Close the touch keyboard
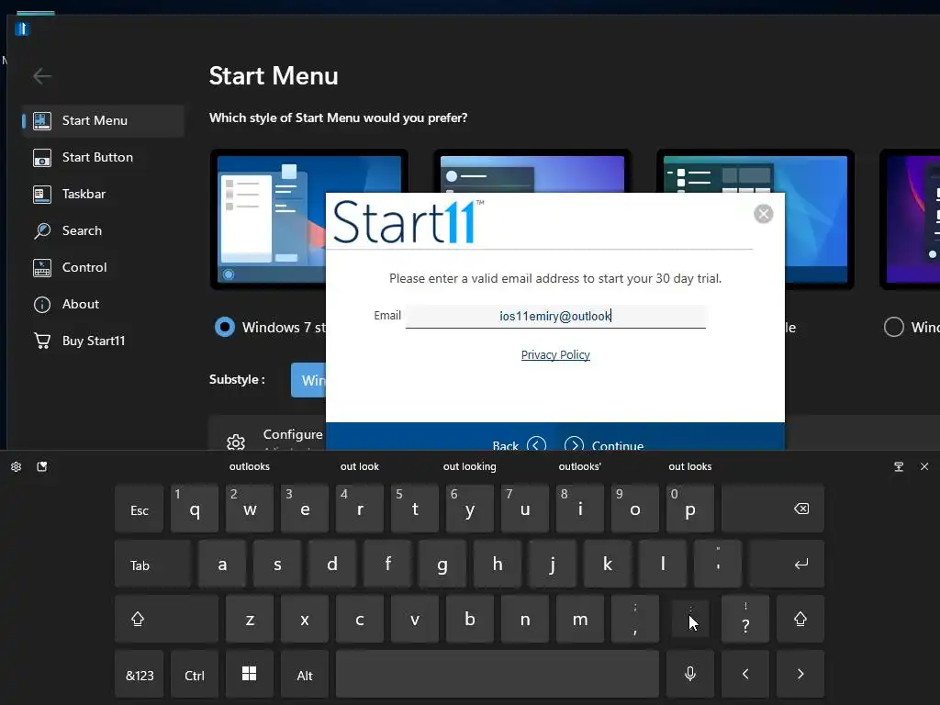Image resolution: width=940 pixels, height=705 pixels. click(924, 466)
